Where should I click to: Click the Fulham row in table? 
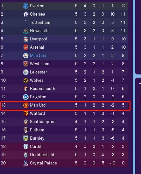(x=64, y=130)
